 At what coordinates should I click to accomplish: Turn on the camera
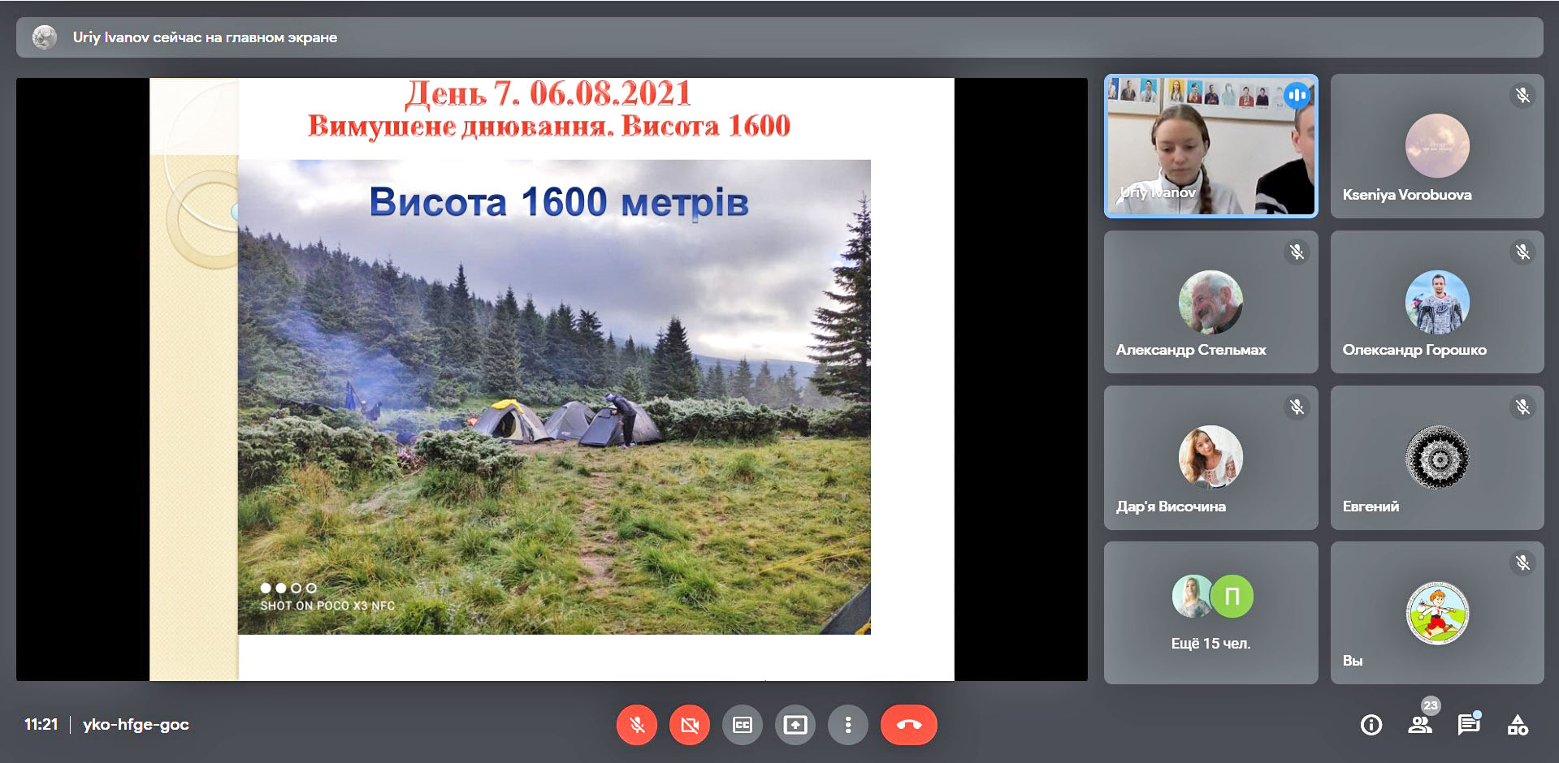coord(690,725)
